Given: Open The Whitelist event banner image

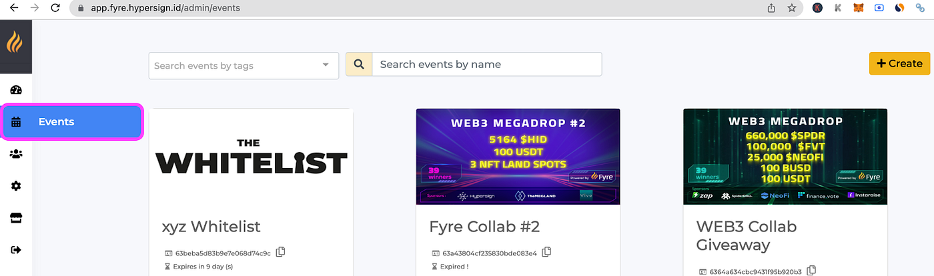Looking at the screenshot, I should (x=252, y=157).
